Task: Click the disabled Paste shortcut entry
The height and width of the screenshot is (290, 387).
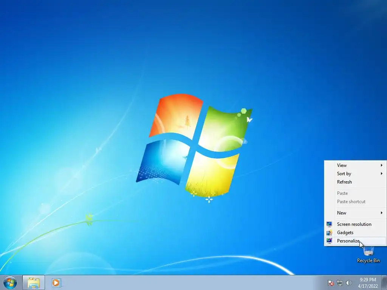Action: click(355, 202)
